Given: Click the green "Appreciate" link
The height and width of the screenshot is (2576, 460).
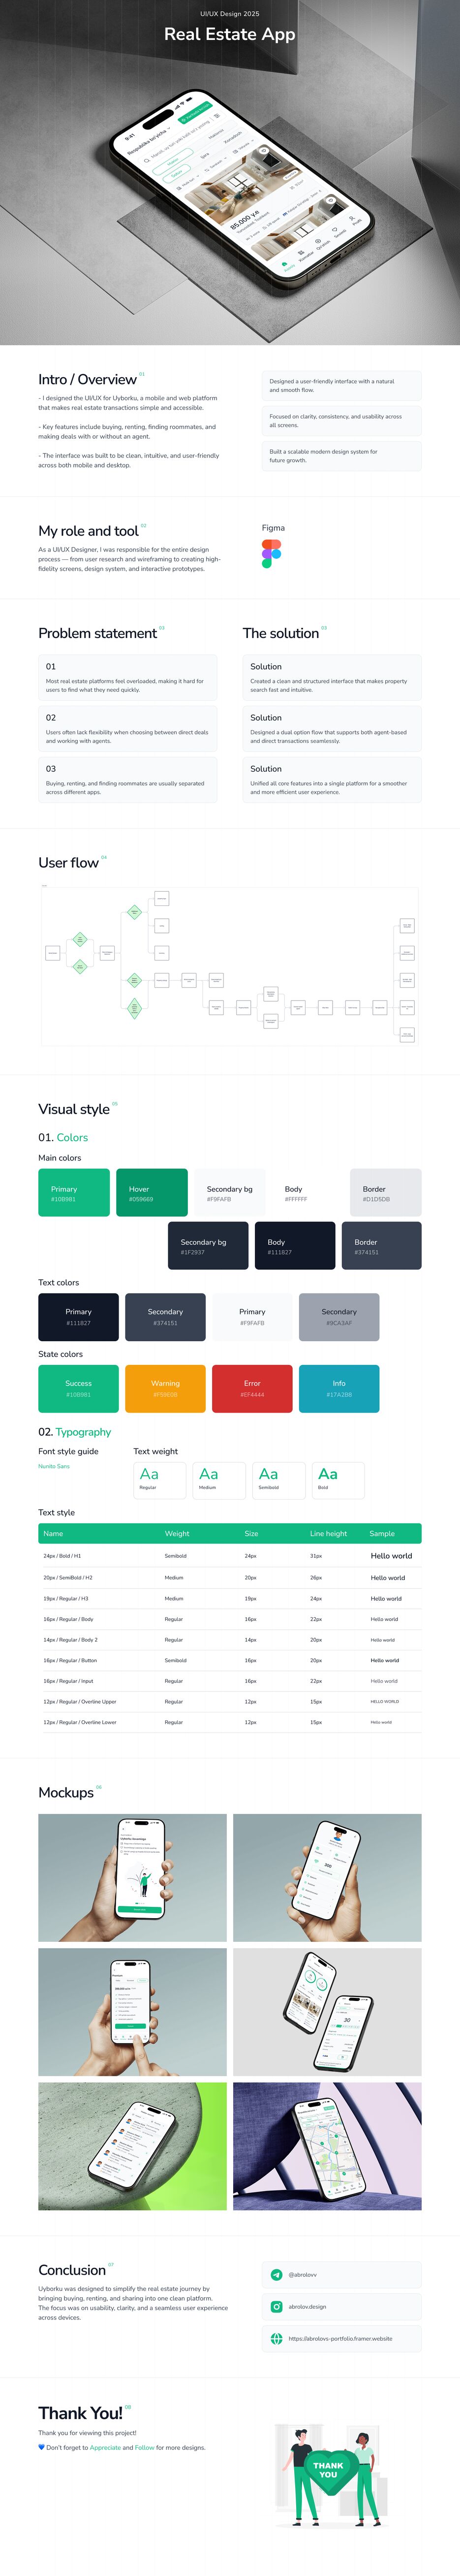Looking at the screenshot, I should [105, 2447].
